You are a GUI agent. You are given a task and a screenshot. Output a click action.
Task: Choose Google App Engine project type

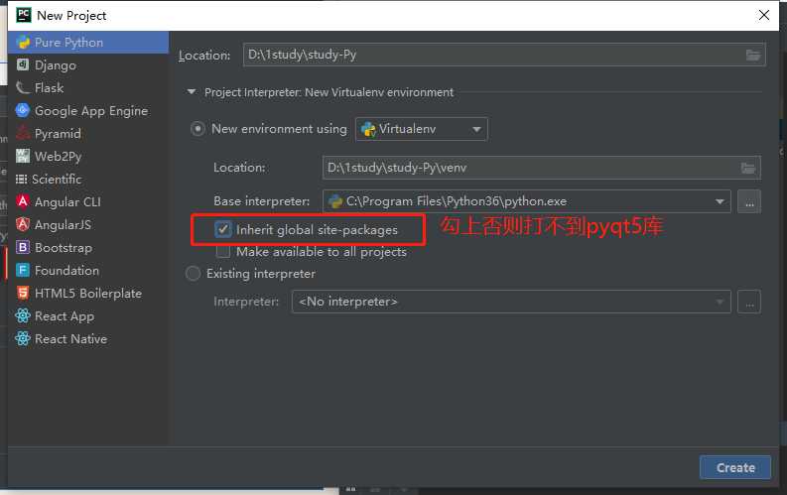point(88,111)
